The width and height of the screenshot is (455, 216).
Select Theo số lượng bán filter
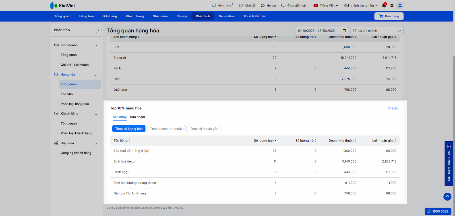[129, 129]
